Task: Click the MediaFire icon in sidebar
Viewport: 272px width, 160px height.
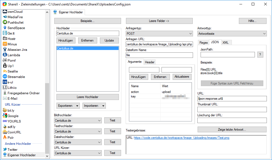Action: click(5, 17)
